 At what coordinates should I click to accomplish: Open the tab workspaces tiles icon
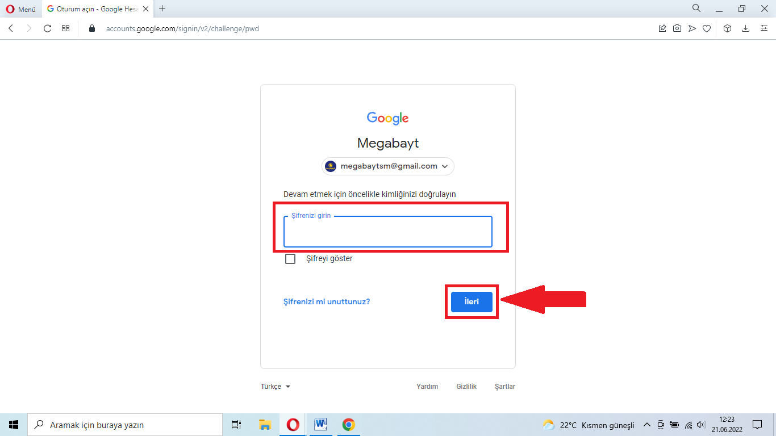(x=65, y=28)
